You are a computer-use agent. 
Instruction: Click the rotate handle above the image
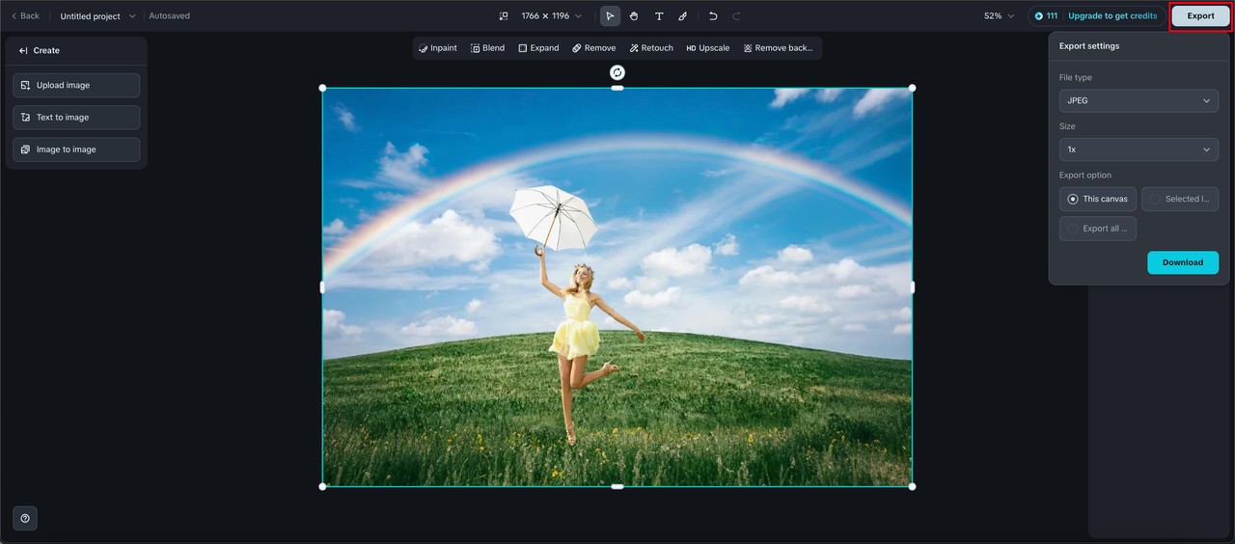click(x=617, y=72)
